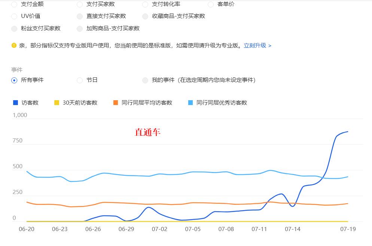
Task: Click the 07-19 date label on chart axis
Action: tap(347, 229)
